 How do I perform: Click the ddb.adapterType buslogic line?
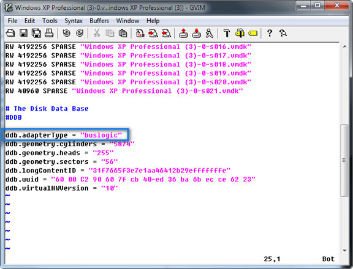[64, 135]
